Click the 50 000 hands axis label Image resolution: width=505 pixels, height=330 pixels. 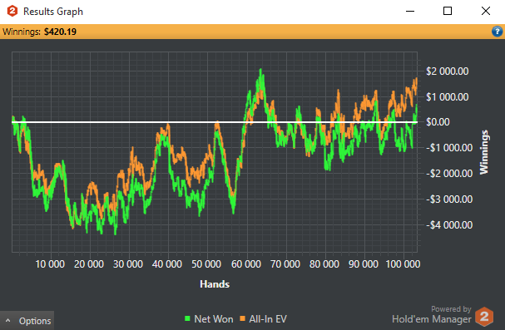pyautogui.click(x=206, y=264)
